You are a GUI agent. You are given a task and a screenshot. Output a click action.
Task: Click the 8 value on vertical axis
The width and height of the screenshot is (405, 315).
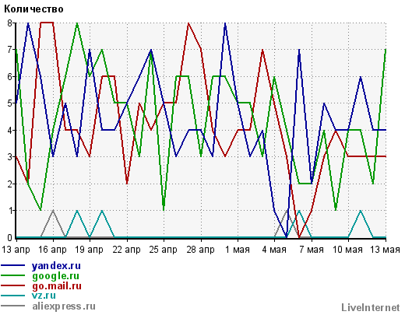click(x=10, y=23)
